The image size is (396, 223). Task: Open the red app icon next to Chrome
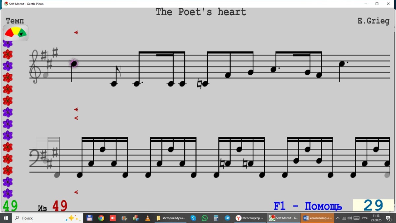click(113, 218)
